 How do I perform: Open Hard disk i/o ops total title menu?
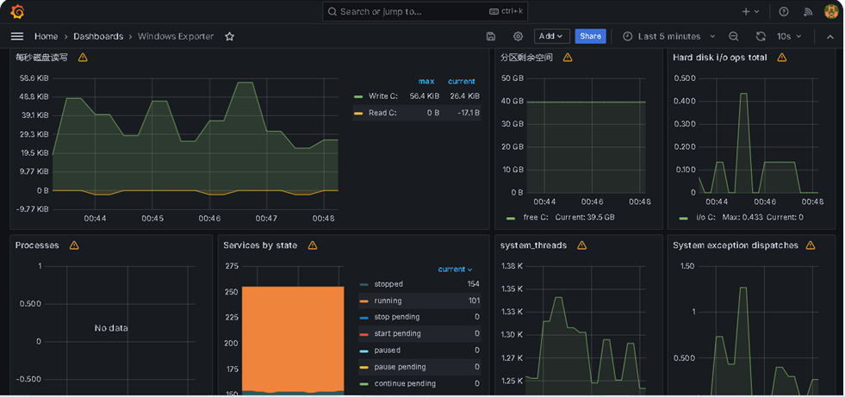(720, 57)
